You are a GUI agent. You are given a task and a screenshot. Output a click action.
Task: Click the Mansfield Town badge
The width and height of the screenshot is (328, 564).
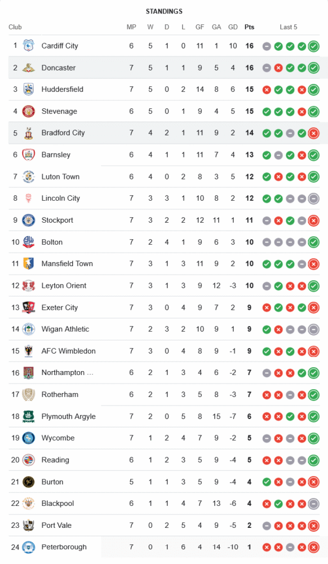point(28,263)
